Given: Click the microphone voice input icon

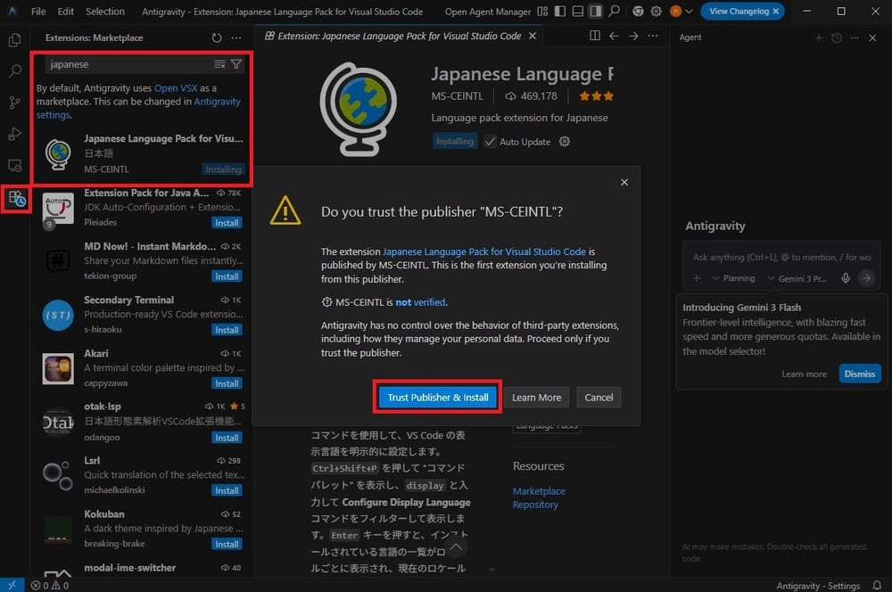Looking at the screenshot, I should pos(846,278).
